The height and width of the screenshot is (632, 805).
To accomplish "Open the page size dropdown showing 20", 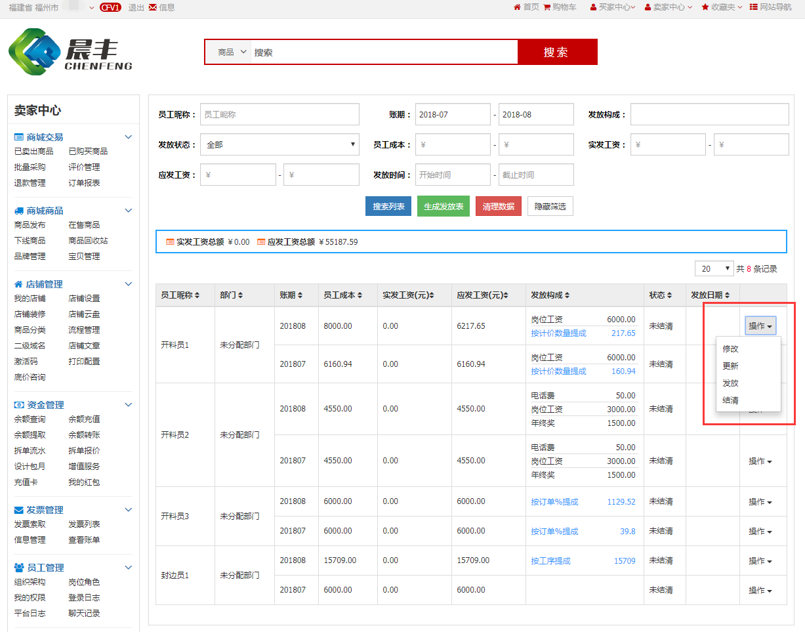I will click(714, 268).
